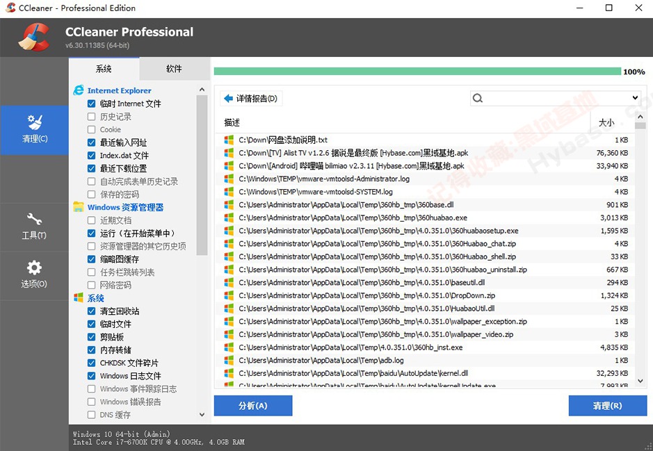Click file icon for 360huabaosetup.exe row
Viewport: 653px width, 451px height.
(x=229, y=231)
